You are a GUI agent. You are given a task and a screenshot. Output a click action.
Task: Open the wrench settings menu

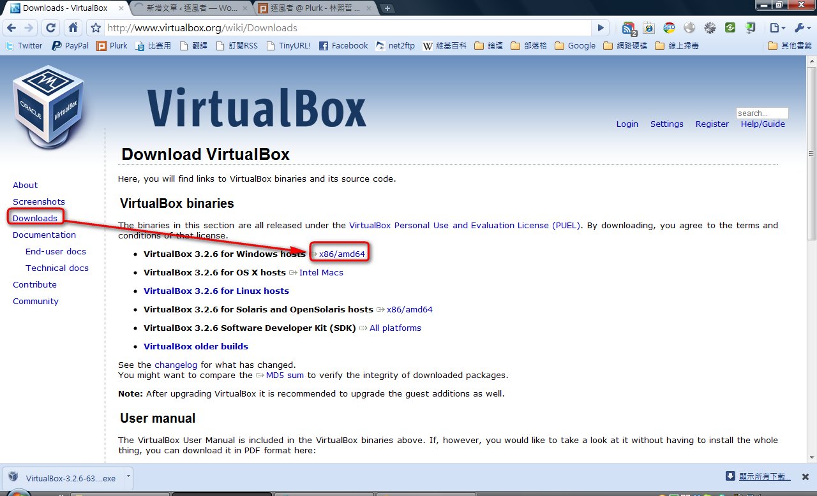802,28
